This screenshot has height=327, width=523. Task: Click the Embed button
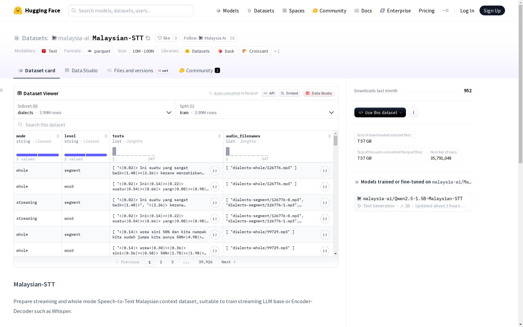tap(289, 93)
